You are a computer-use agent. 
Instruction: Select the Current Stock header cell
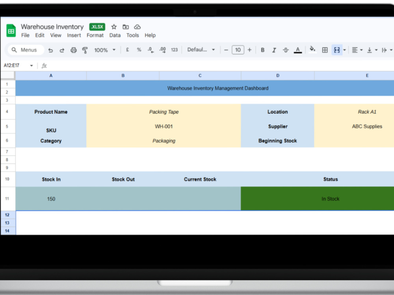pos(200,179)
